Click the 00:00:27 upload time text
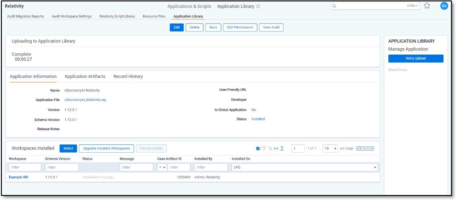 point(23,59)
